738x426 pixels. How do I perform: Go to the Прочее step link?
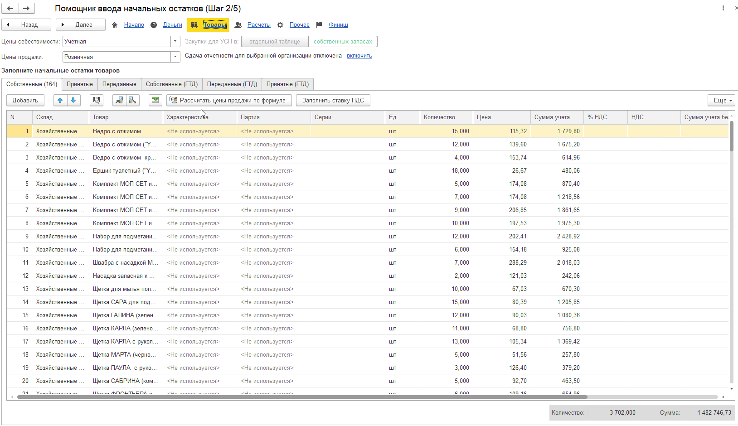tap(300, 25)
